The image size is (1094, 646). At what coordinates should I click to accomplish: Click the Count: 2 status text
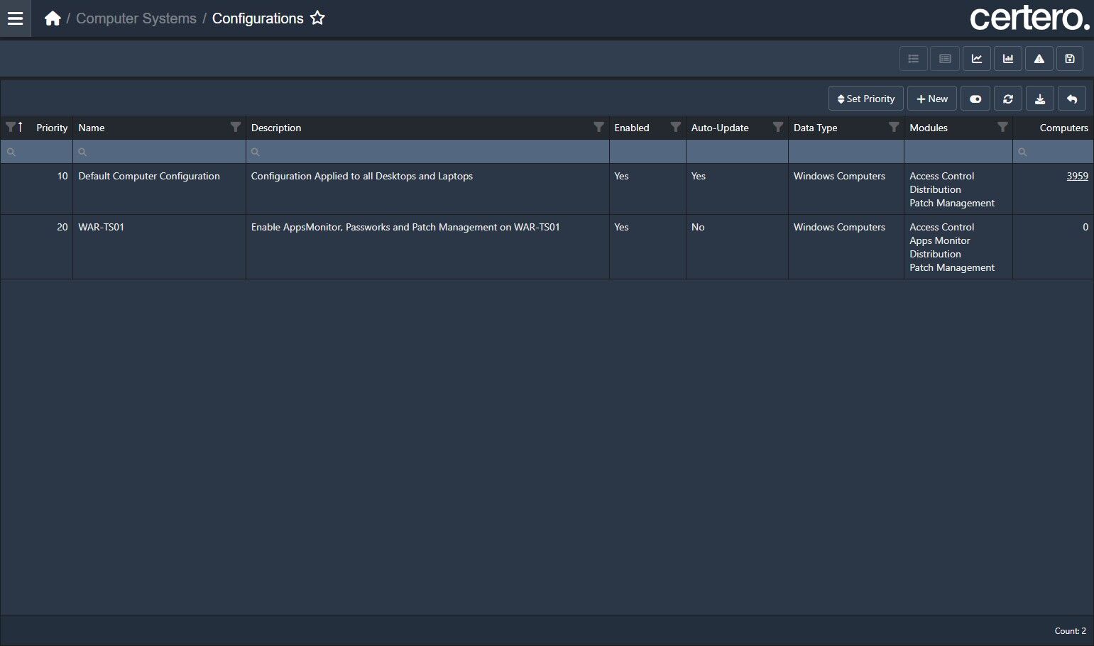1070,630
